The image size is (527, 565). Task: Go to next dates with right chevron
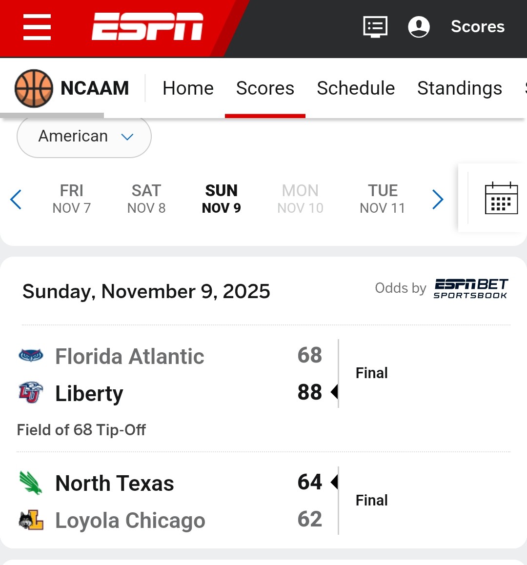[x=438, y=199]
